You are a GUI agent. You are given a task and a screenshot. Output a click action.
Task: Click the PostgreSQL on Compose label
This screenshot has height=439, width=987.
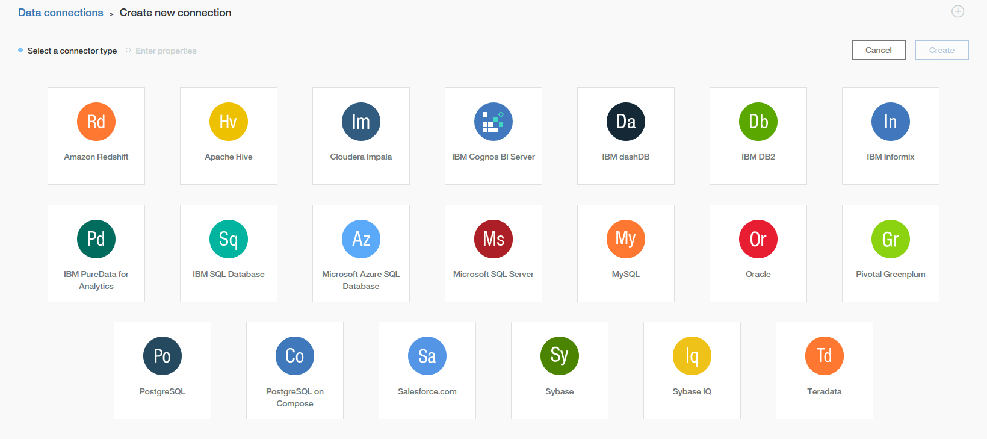[x=295, y=397]
